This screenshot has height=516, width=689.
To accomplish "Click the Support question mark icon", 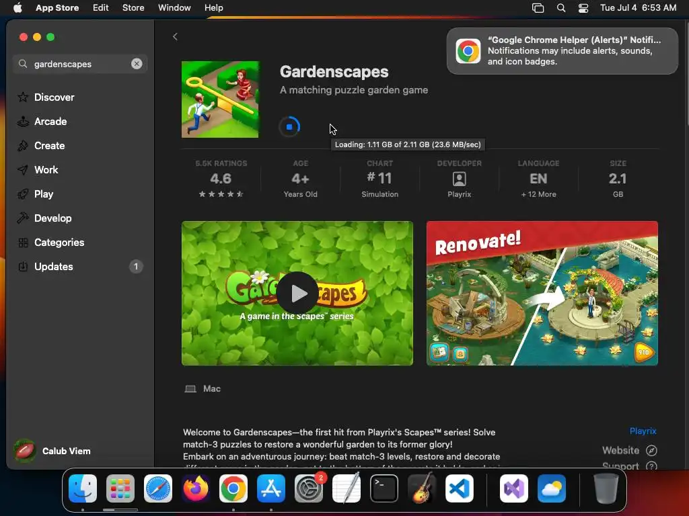I will tap(651, 466).
